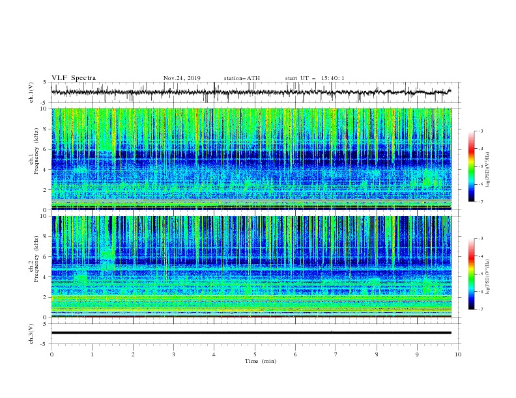The height and width of the screenshot is (398, 516).
Task: Click the ch.1 voltage waveform trace
Action: (251, 92)
